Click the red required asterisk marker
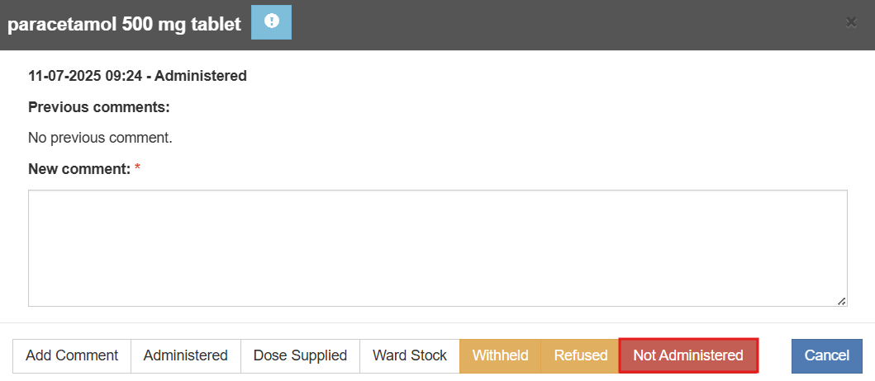The width and height of the screenshot is (875, 381). 138,169
